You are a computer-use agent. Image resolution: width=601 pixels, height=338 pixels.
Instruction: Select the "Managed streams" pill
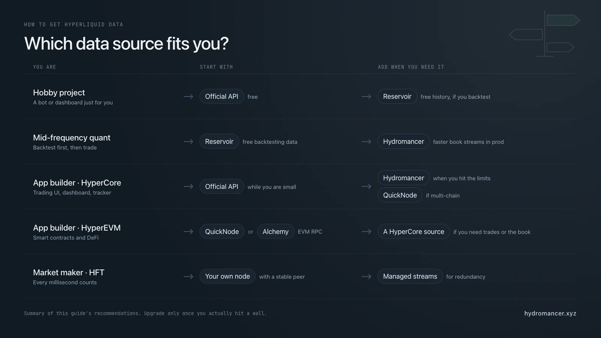(410, 276)
